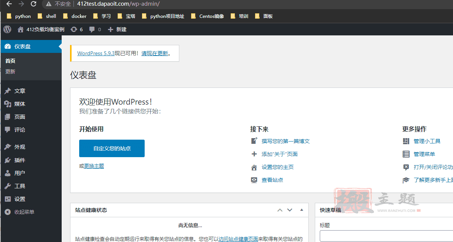
Task: Open the 工具 menu in sidebar
Action: (30, 186)
